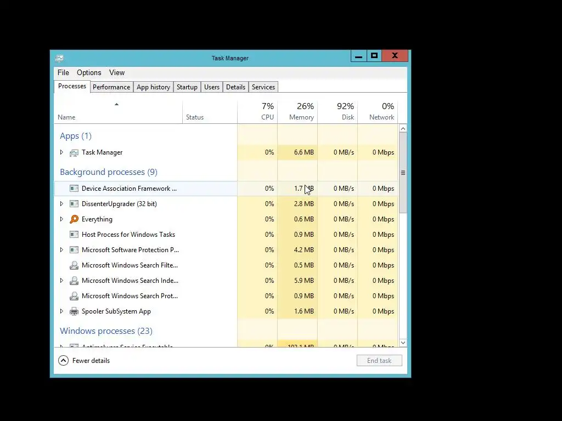Click the Task Manager app row icon
This screenshot has height=421, width=562.
[x=74, y=152]
